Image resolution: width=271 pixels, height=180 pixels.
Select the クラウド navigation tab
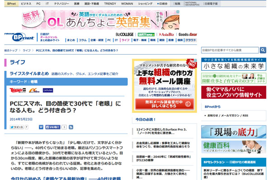(x=191, y=40)
